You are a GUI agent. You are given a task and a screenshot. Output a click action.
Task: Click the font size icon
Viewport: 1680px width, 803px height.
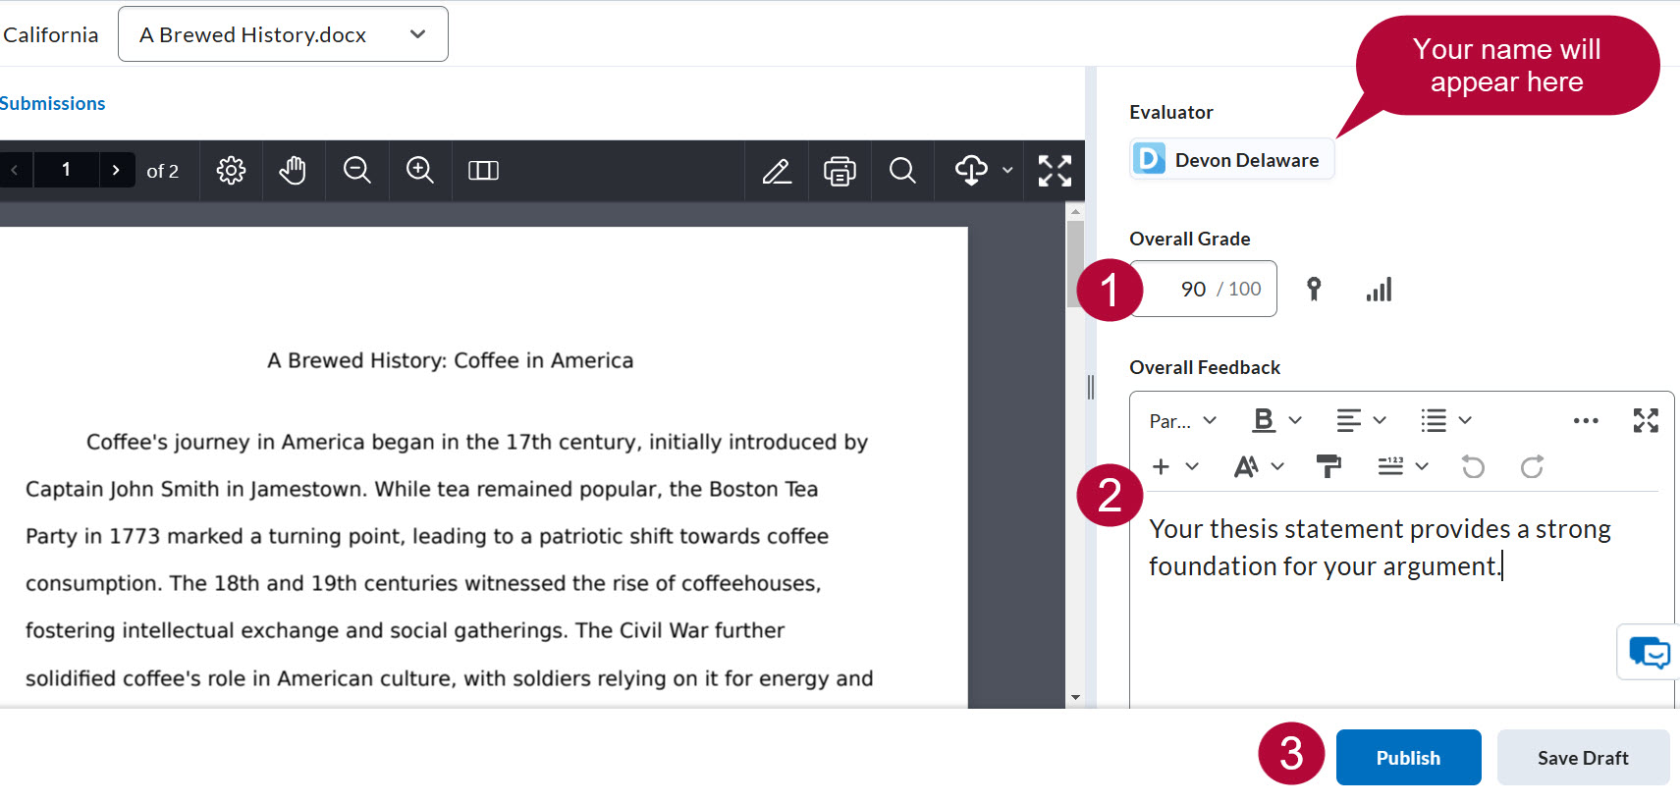click(x=1246, y=466)
